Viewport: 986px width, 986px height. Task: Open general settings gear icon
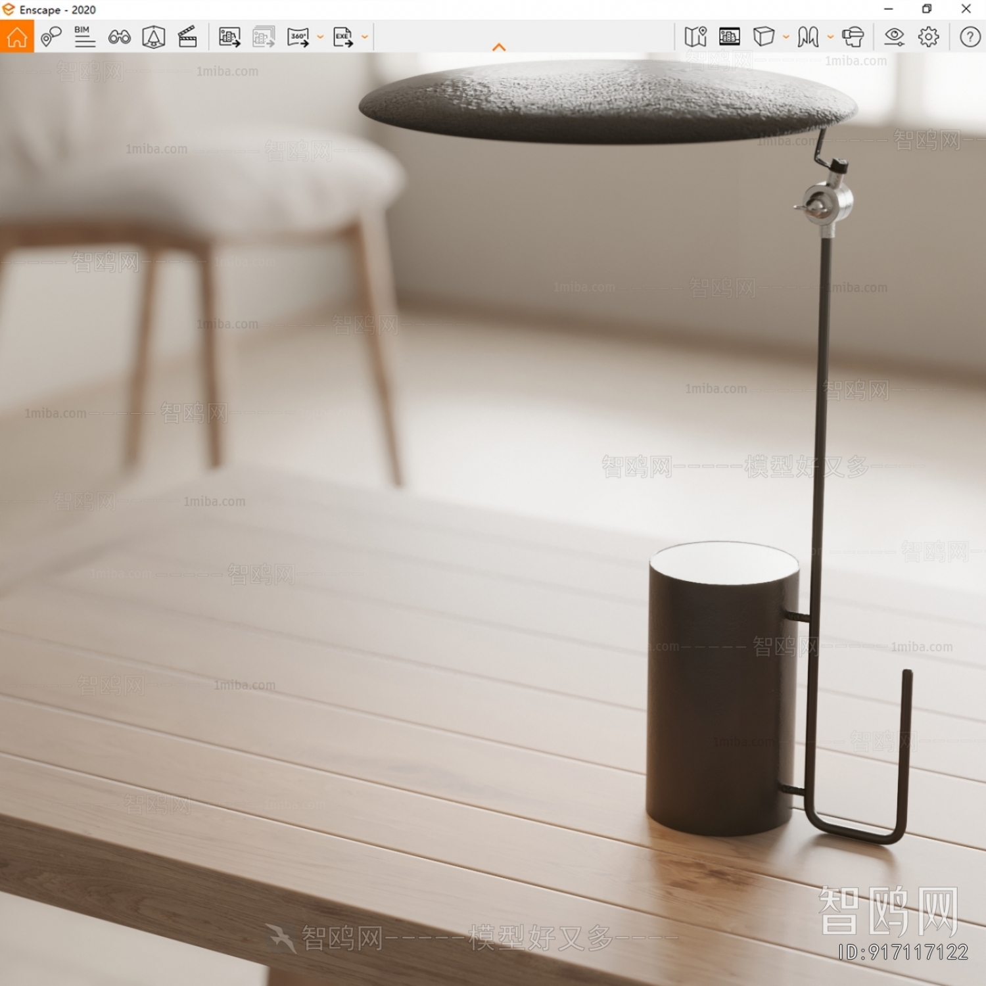tap(929, 37)
